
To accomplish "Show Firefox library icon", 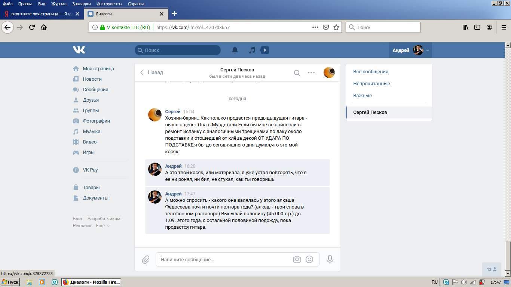I will click(x=465, y=27).
